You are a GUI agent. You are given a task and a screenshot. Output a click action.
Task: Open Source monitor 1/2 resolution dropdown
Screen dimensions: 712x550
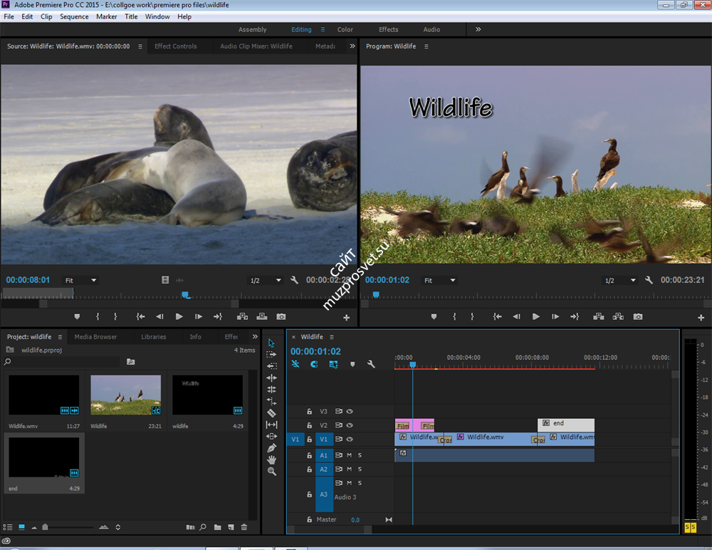pyautogui.click(x=266, y=280)
